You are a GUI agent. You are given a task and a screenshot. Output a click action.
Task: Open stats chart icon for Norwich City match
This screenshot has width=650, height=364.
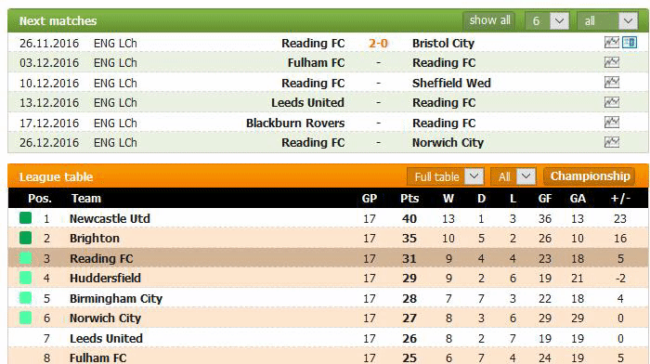pyautogui.click(x=611, y=142)
